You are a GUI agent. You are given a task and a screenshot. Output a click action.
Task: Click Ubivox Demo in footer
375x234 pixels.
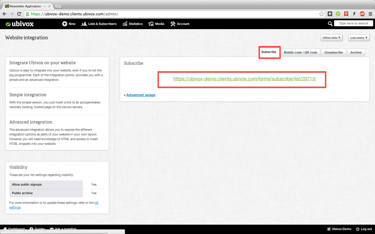point(339,229)
